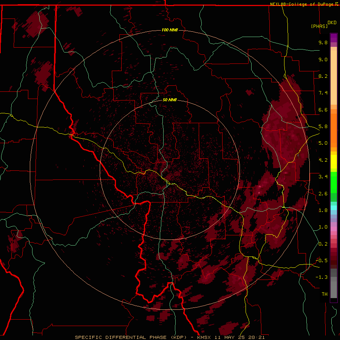Click the SPECIFIC DIFFERENTIAL PHASE (KDP) caption

131,337
